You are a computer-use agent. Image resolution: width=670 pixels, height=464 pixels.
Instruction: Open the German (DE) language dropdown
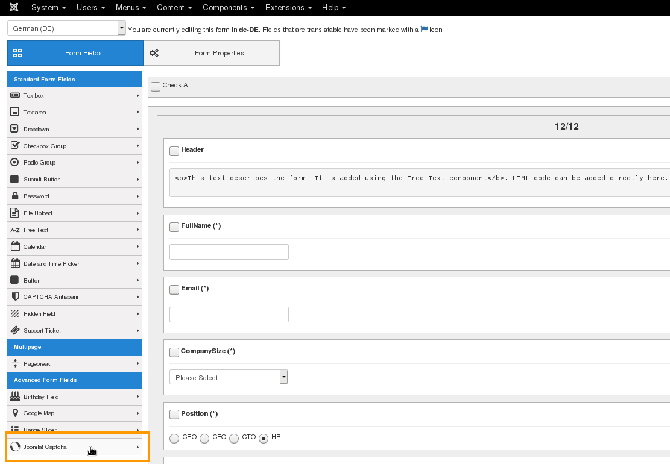pyautogui.click(x=66, y=28)
